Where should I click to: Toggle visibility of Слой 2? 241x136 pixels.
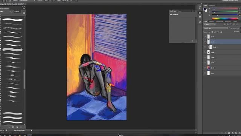tap(204, 52)
